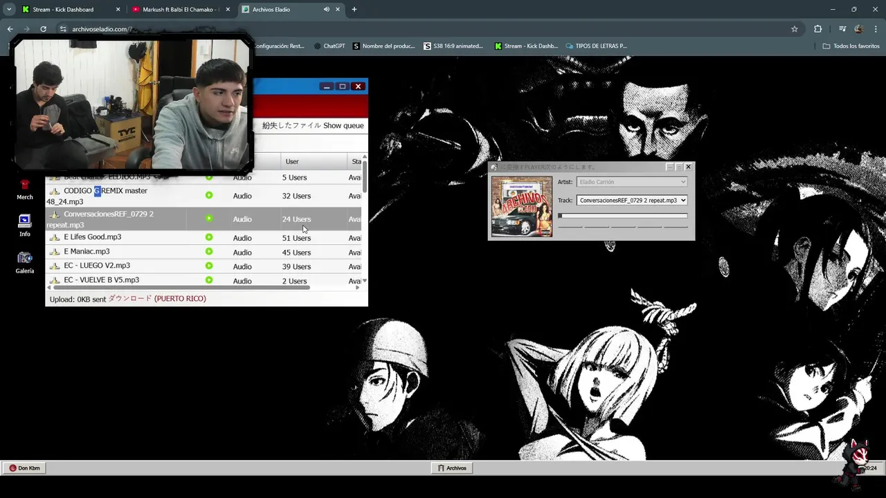Select row EC - VUELVE B V5.mp3
The height and width of the screenshot is (498, 886).
coord(204,280)
